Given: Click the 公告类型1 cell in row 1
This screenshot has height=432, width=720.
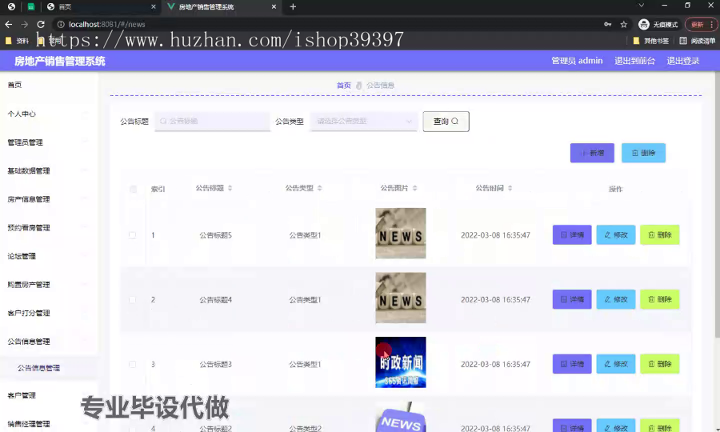Looking at the screenshot, I should point(305,235).
